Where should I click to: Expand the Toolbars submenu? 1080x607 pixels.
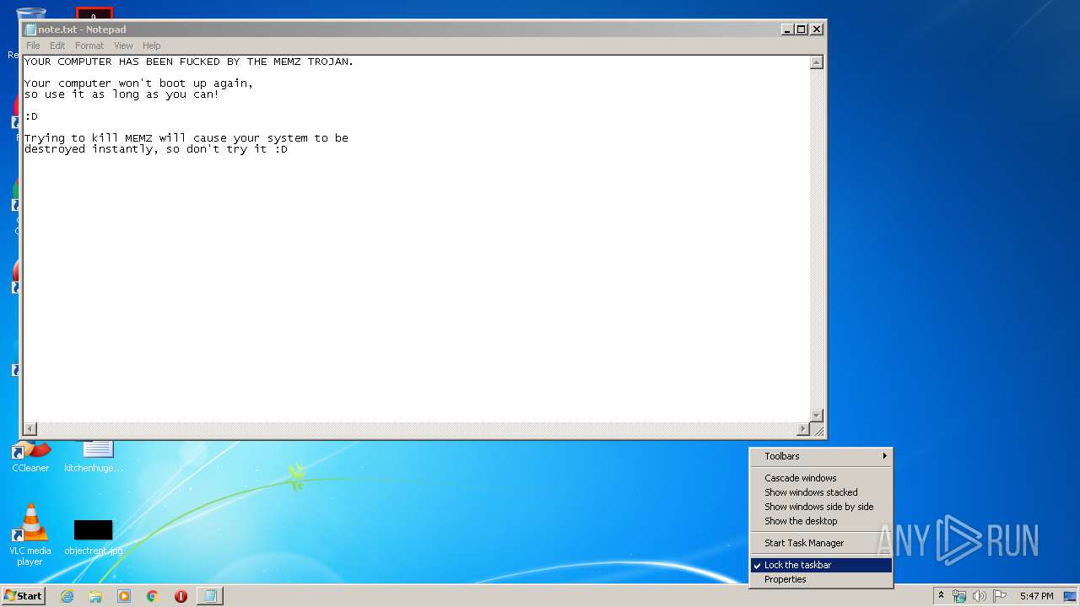pos(821,456)
